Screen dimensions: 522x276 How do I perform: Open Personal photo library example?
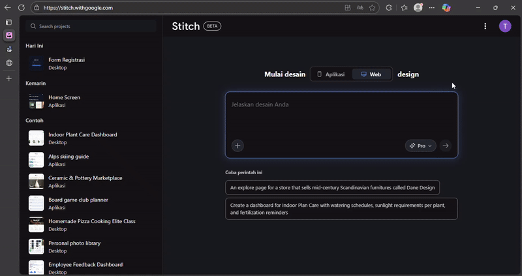pos(91,247)
